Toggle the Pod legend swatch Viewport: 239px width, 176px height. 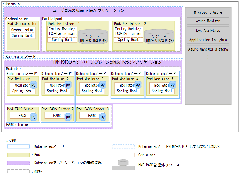click(19, 155)
